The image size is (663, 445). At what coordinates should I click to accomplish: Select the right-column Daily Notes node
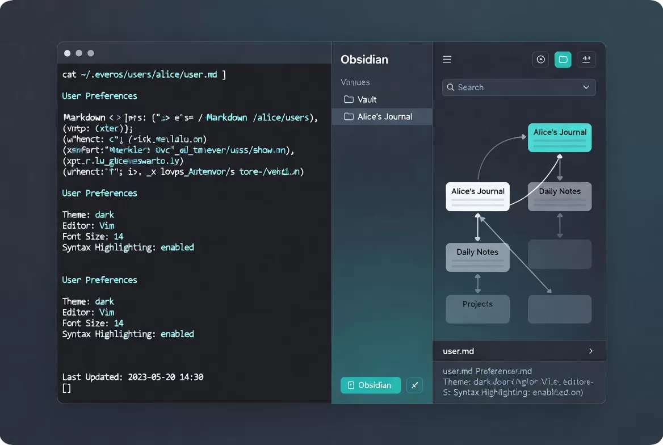[560, 197]
